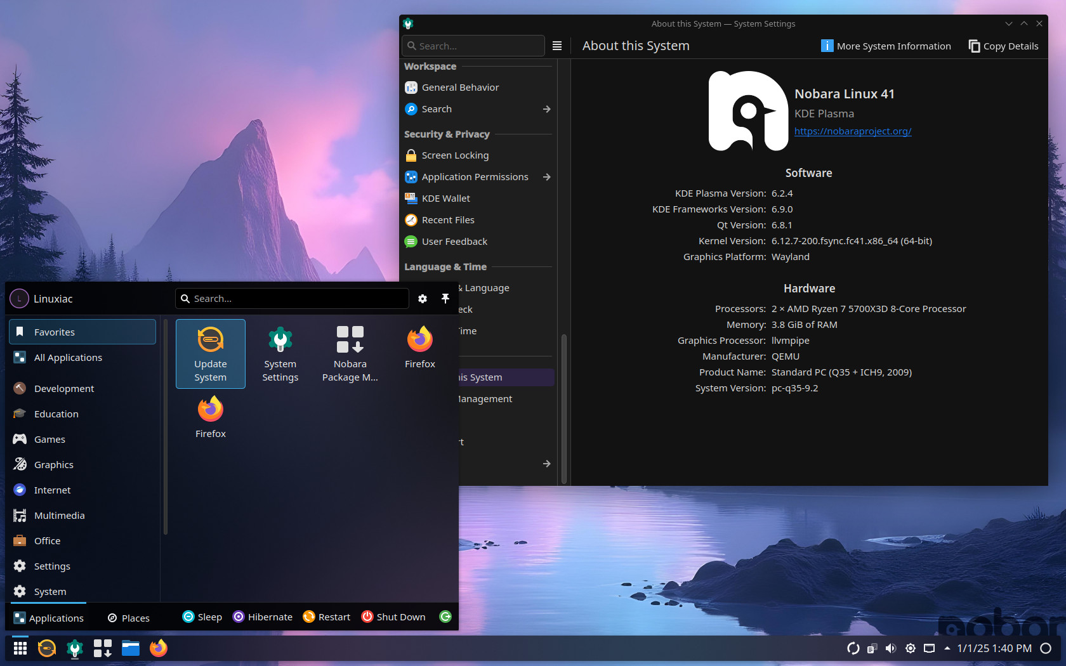Open nobaraproject.org link
Screen dimensions: 1066x666
coord(853,131)
